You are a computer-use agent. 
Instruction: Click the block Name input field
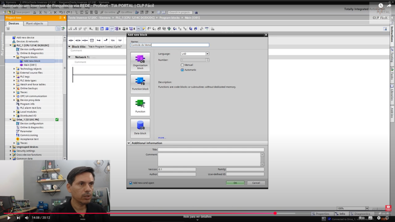(x=170, y=45)
